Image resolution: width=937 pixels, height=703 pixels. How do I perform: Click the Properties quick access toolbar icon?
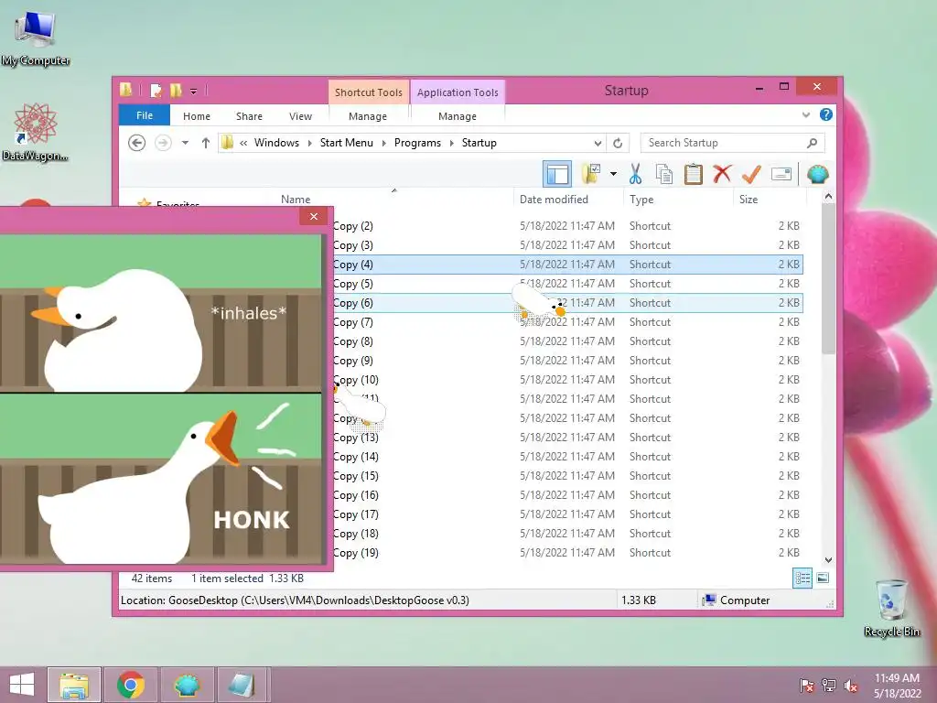pos(156,91)
